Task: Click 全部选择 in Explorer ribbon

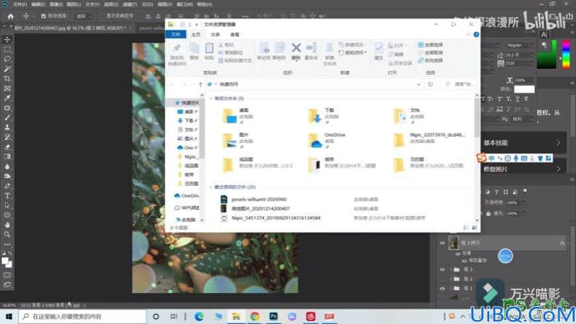Action: point(430,45)
